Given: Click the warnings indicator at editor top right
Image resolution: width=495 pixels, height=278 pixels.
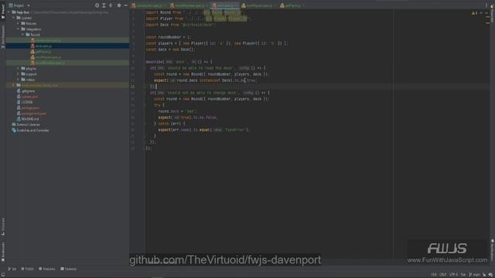Looking at the screenshot, I should pos(474,13).
